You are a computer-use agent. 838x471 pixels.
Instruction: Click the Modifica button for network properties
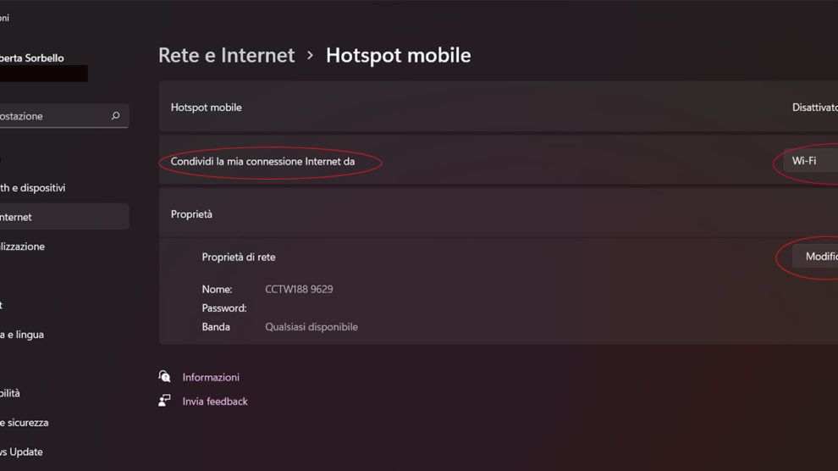[817, 257]
